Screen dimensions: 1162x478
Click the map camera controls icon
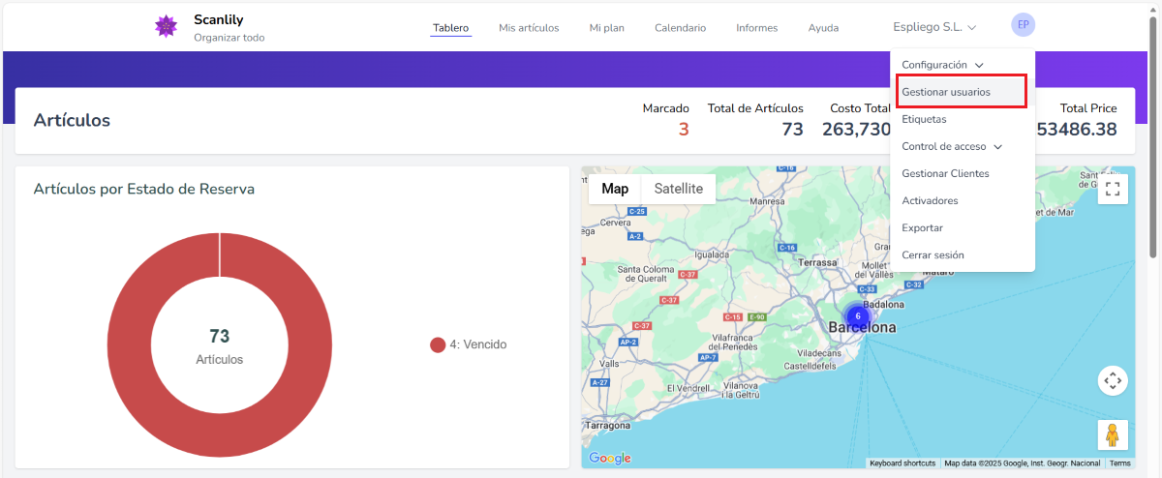point(1113,380)
